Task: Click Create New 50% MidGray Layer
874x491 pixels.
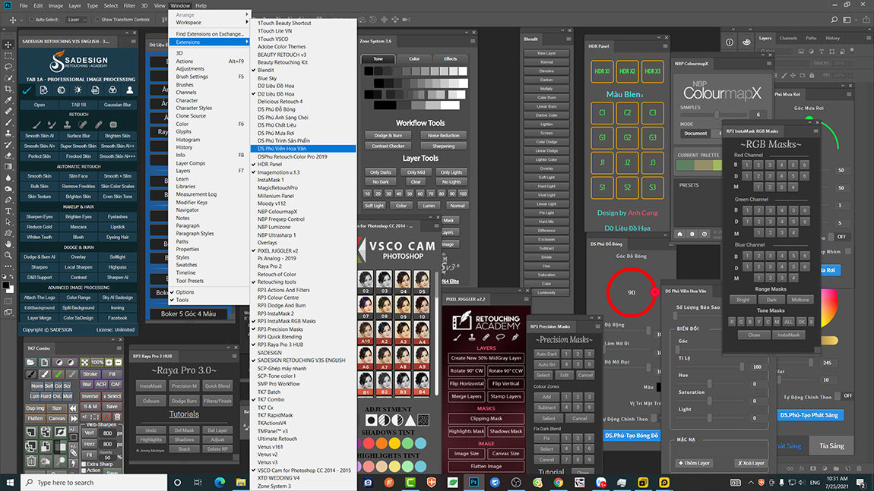Action: click(486, 358)
